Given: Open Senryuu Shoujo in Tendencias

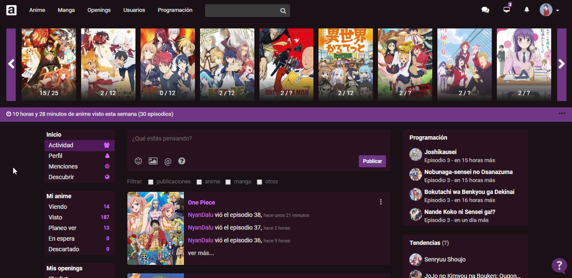Looking at the screenshot, I should point(445,259).
